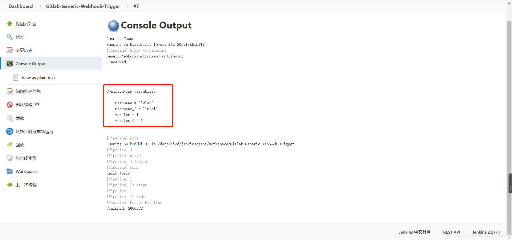Open the 参数 page
The height and width of the screenshot is (240, 512).
[x=20, y=118]
